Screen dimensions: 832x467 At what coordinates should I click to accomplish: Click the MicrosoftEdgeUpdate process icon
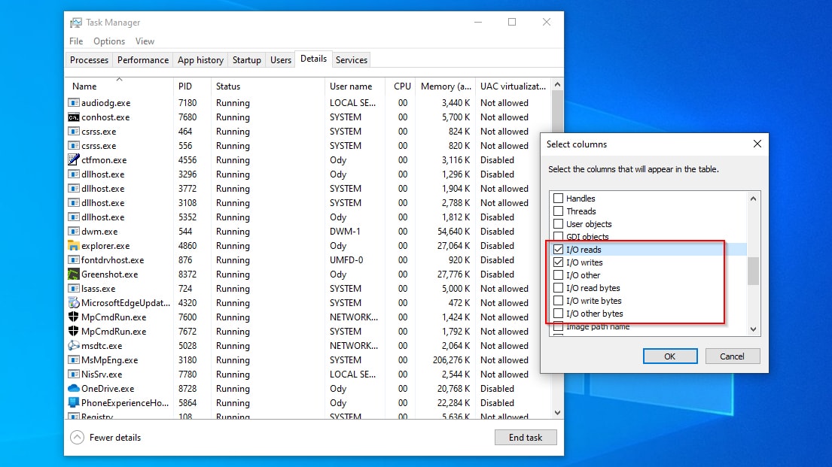click(74, 303)
